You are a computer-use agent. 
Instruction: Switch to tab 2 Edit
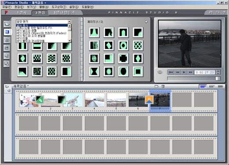[x=40, y=13]
